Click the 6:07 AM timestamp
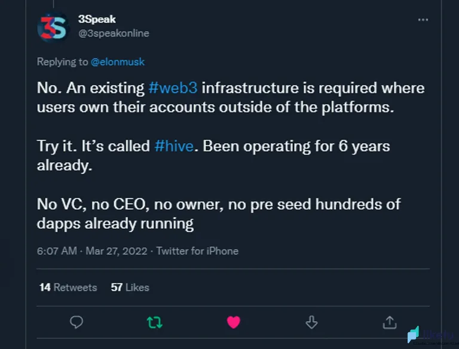 click(x=57, y=251)
